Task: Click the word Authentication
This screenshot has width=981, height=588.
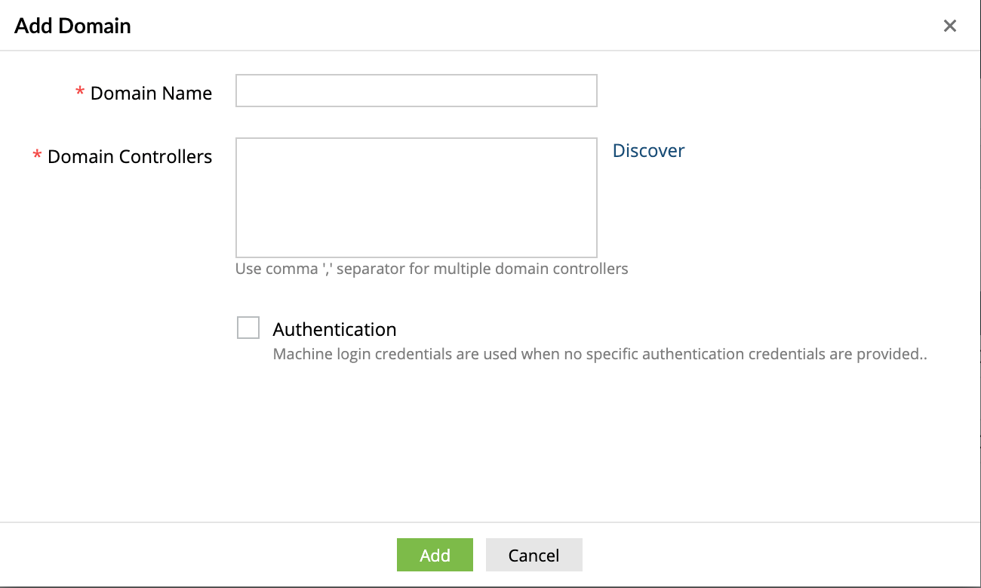Action: (x=334, y=330)
